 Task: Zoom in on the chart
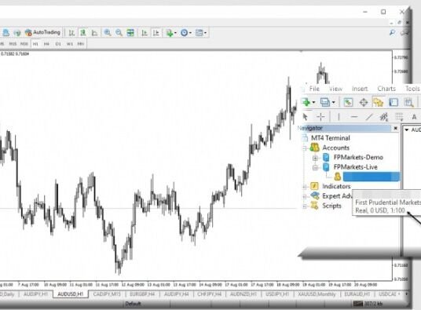[x=108, y=33]
